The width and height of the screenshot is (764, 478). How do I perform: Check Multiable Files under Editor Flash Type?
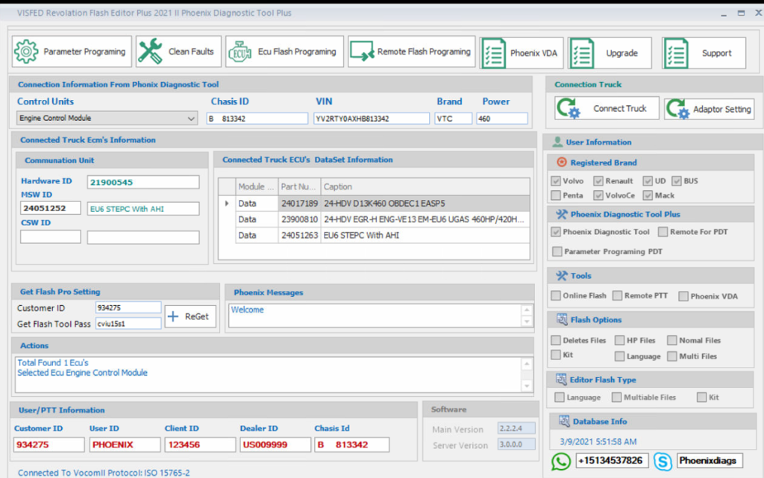click(x=616, y=397)
